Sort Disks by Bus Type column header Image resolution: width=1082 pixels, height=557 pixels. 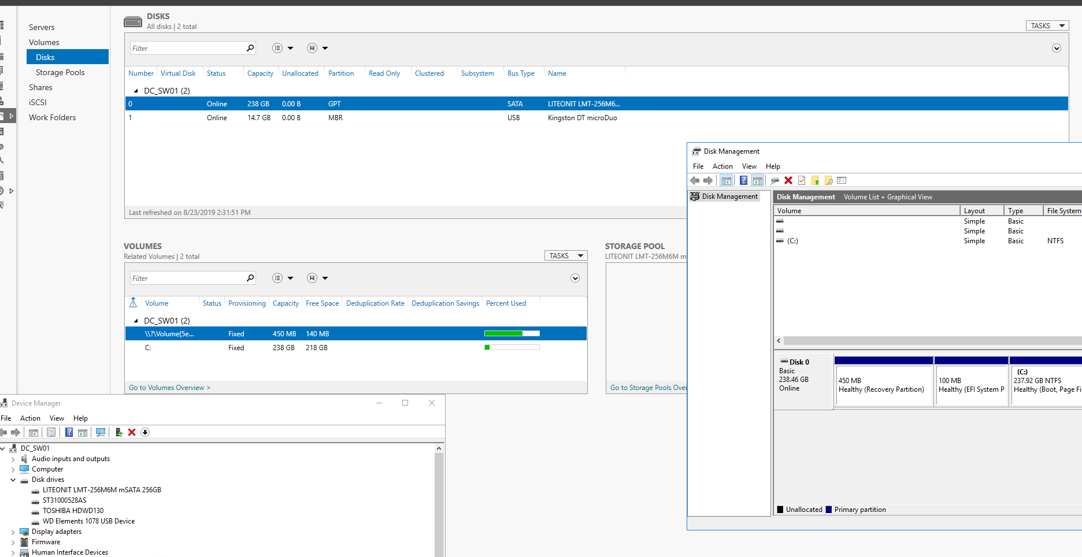pos(521,73)
